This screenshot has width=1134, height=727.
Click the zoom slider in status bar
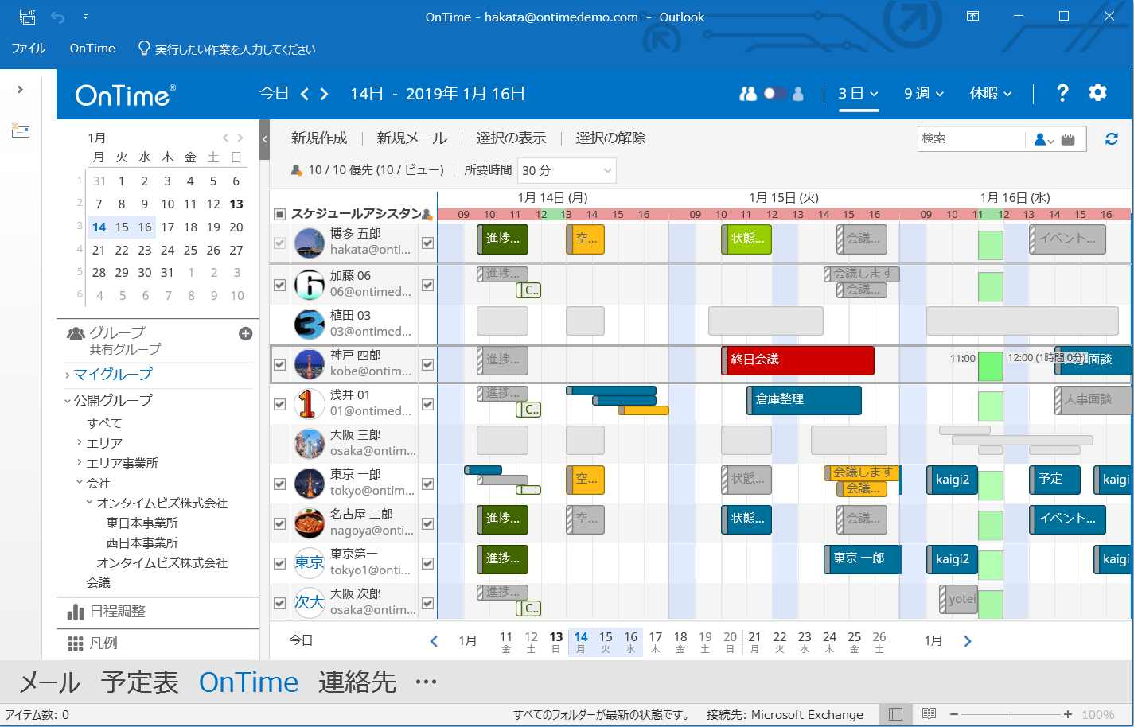[1011, 714]
